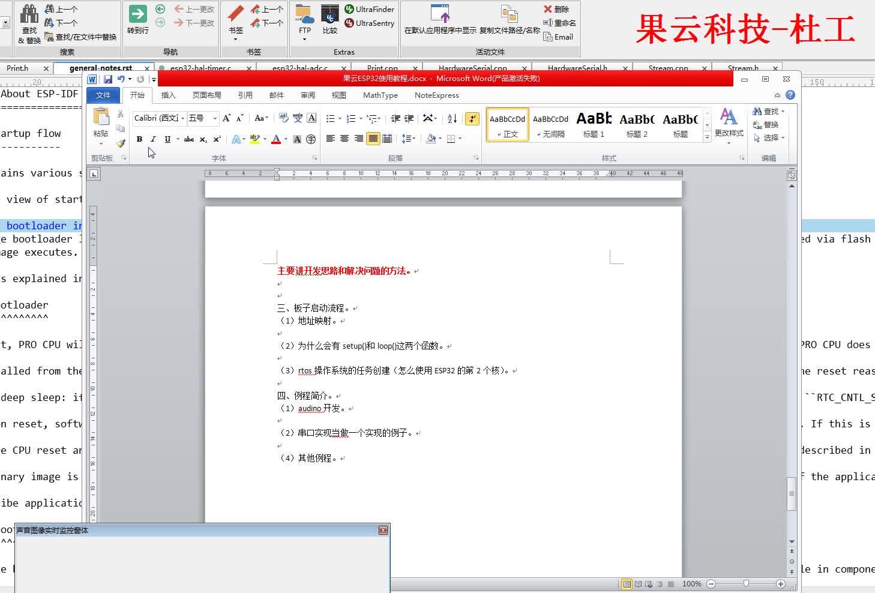Select justify text alignment

click(x=373, y=139)
